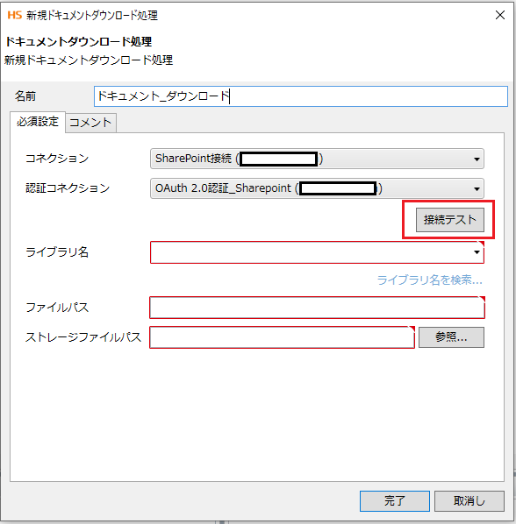Click the ライブラリ名 field label
Viewport: 516px width, 524px height.
point(57,252)
